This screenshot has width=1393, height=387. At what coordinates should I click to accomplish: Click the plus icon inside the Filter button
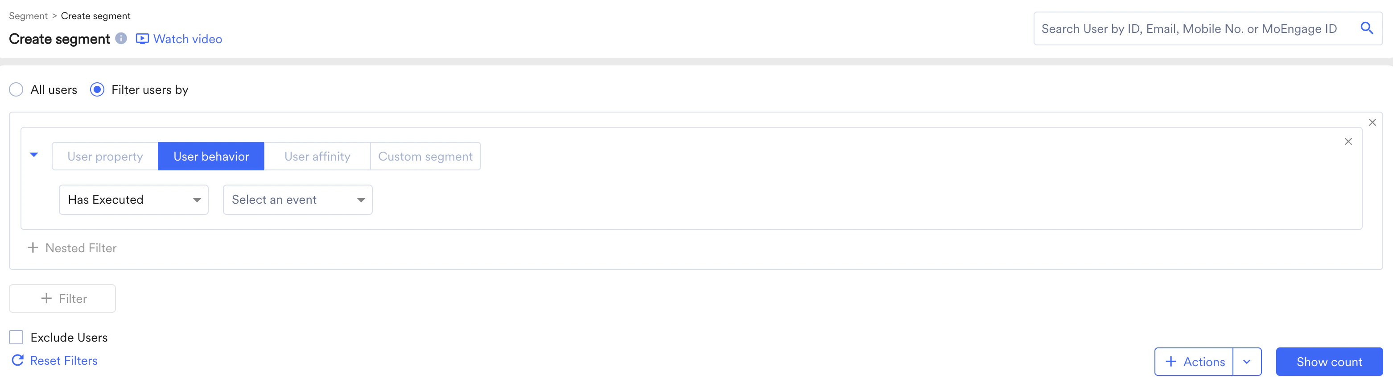[x=46, y=298]
